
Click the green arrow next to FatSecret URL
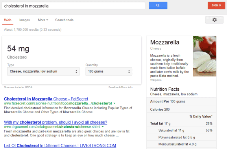point(114,103)
